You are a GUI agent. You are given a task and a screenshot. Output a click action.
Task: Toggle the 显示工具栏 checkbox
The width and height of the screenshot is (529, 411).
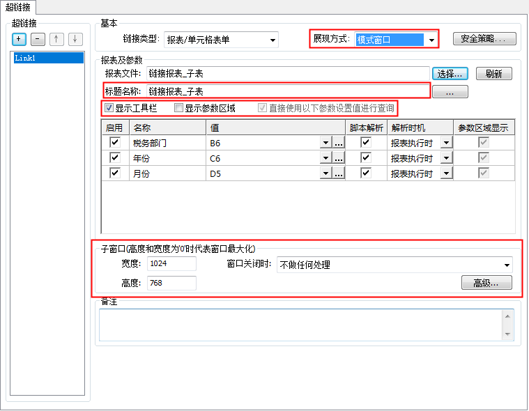point(109,109)
